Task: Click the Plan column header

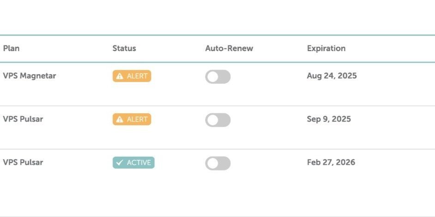Action: click(x=11, y=48)
